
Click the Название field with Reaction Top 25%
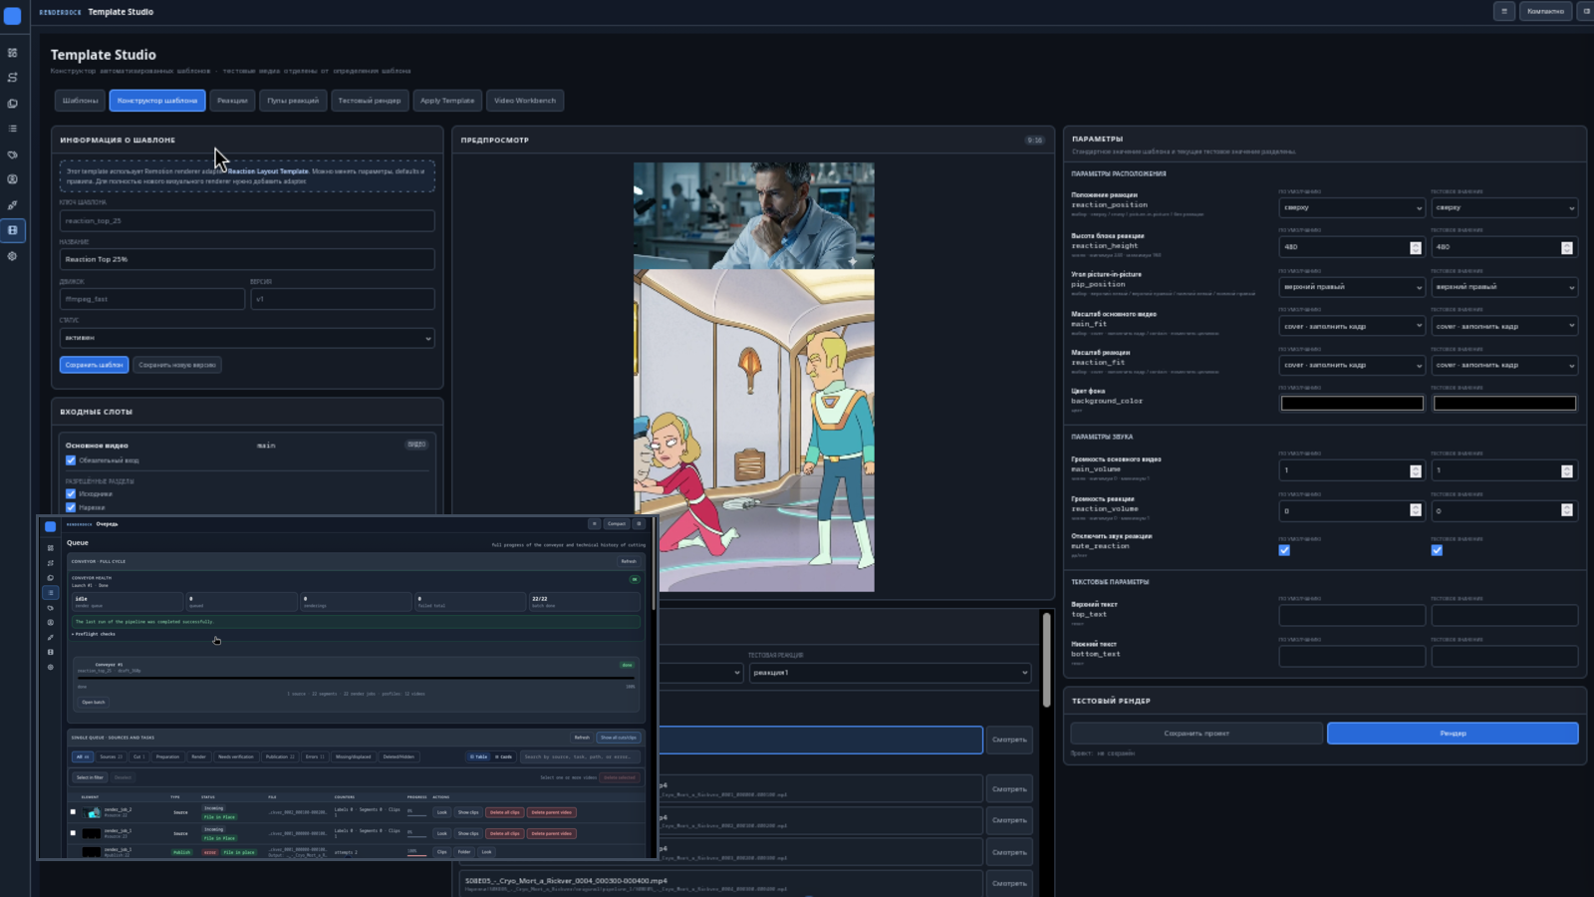pyautogui.click(x=247, y=259)
